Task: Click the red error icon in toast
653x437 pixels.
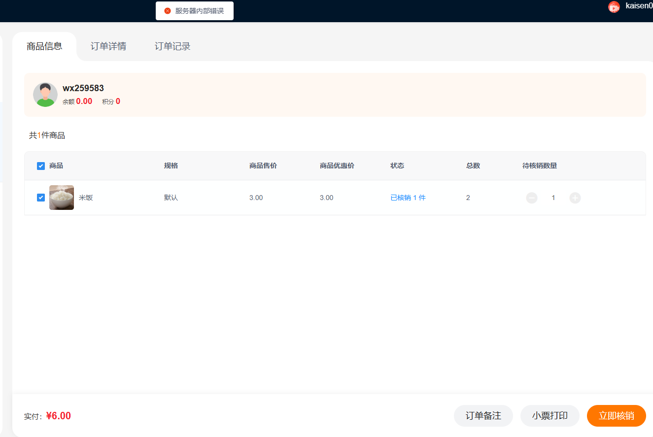Action: 168,11
